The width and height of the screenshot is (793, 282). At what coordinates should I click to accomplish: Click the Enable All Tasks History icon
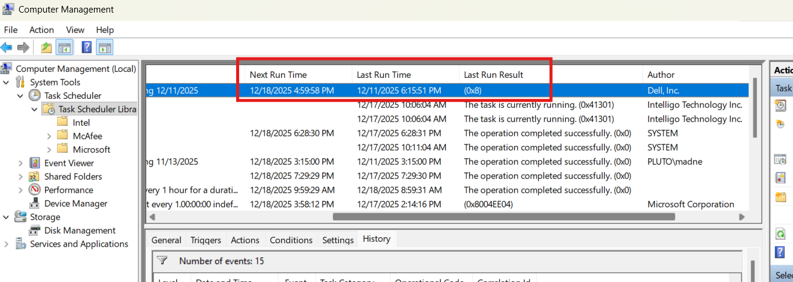pyautogui.click(x=780, y=177)
